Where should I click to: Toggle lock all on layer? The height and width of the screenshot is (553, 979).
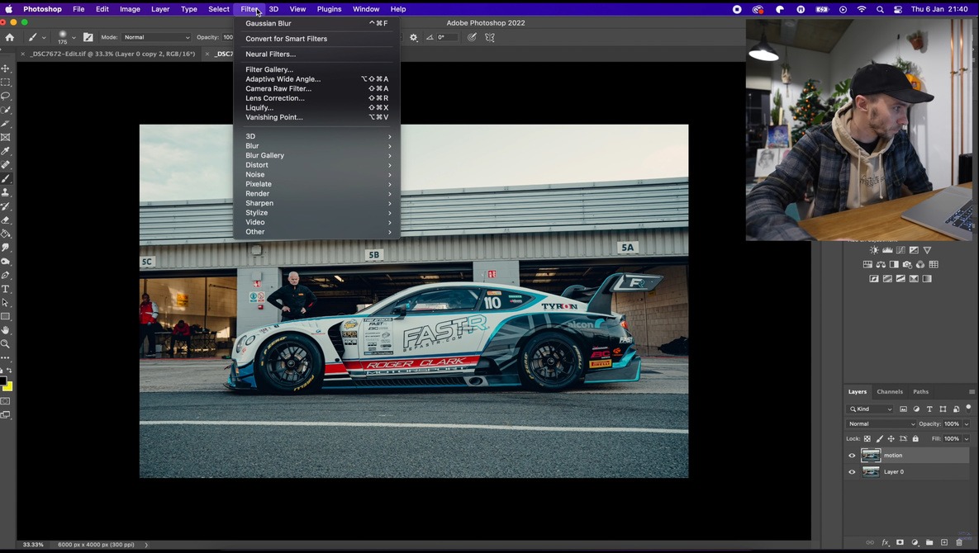tap(915, 439)
